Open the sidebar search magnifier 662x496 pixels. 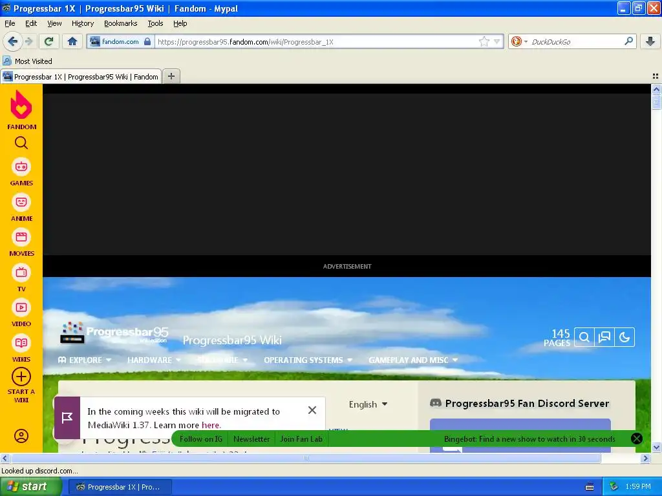pos(21,143)
